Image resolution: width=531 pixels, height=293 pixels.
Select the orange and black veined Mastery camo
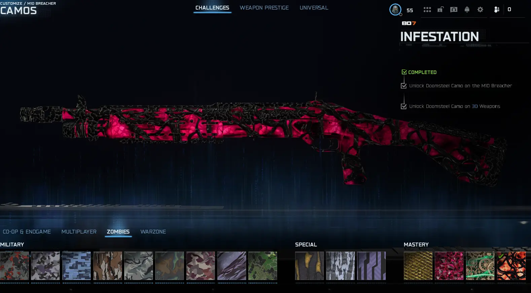point(511,266)
